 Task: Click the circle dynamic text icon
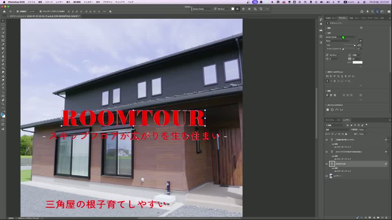point(332,110)
